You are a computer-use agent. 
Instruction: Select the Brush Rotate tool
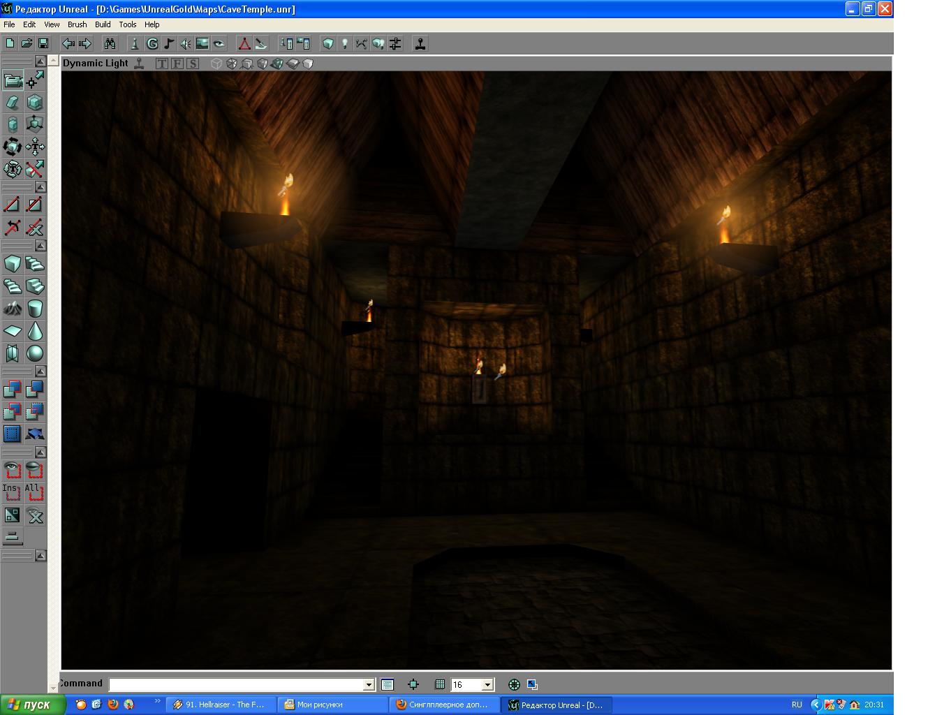(x=13, y=147)
